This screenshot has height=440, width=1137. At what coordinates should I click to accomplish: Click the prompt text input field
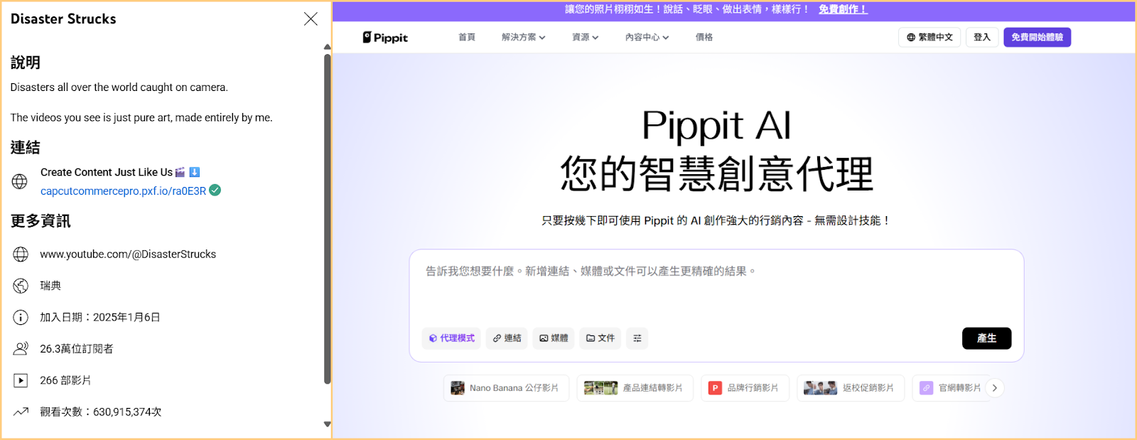coord(716,291)
